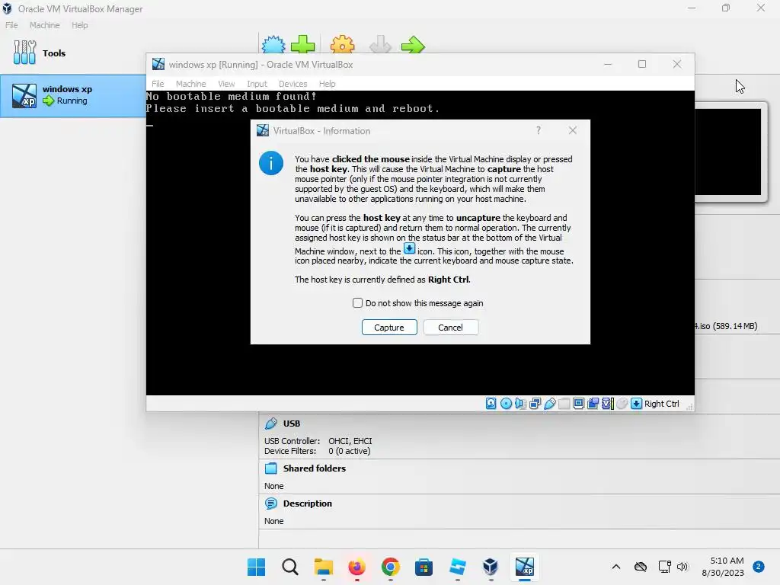Click the Device Filters 0 (0 active) value
This screenshot has height=585, width=780.
click(349, 451)
